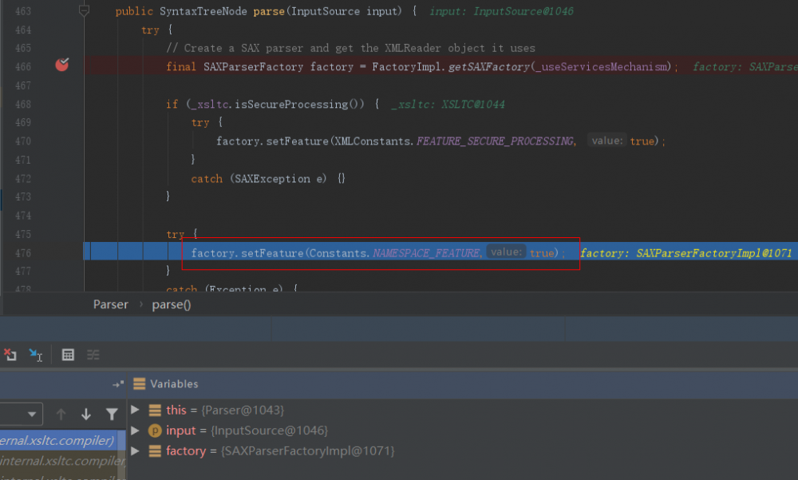Expand the this variable entry
Image resolution: width=798 pixels, height=480 pixels.
[136, 410]
